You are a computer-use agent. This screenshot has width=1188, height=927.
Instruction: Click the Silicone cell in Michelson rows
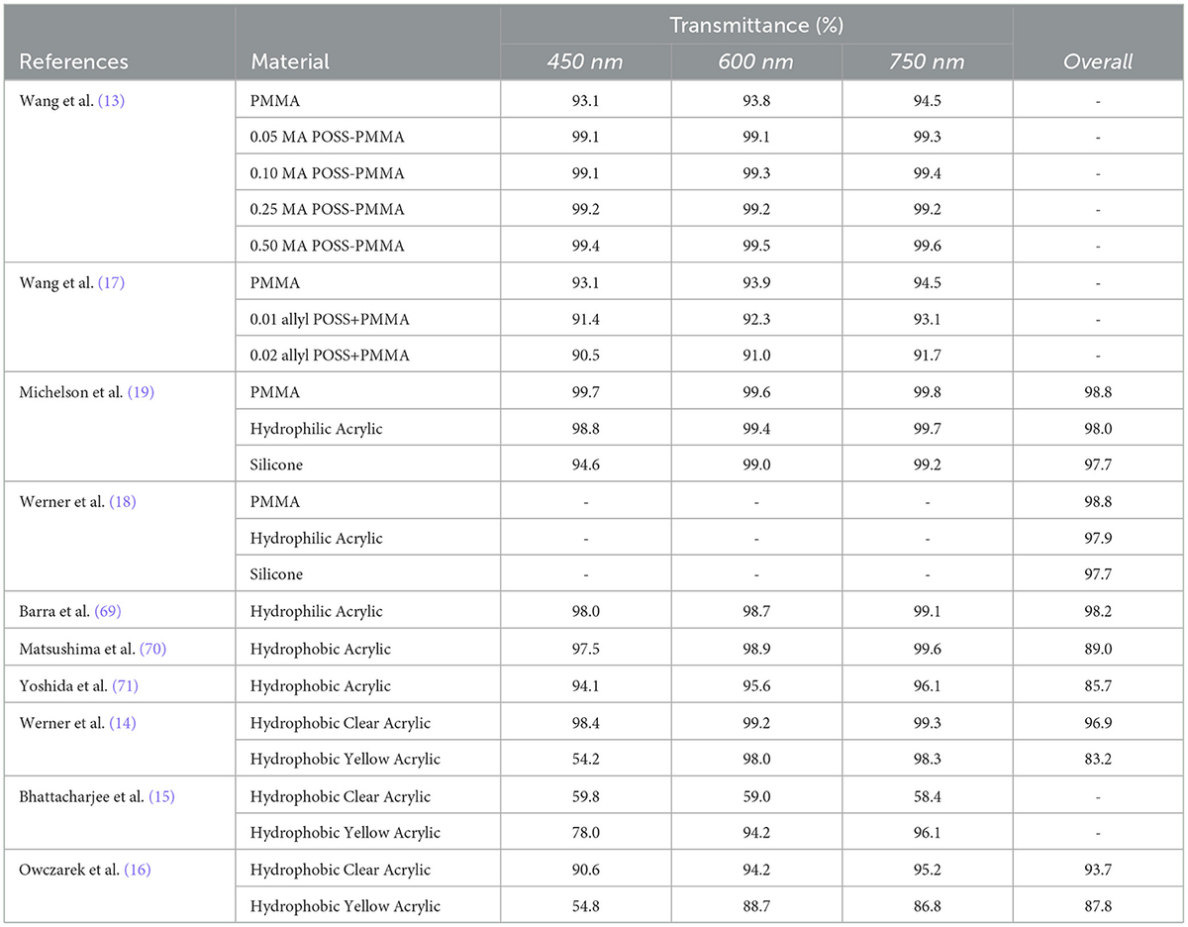click(x=276, y=464)
